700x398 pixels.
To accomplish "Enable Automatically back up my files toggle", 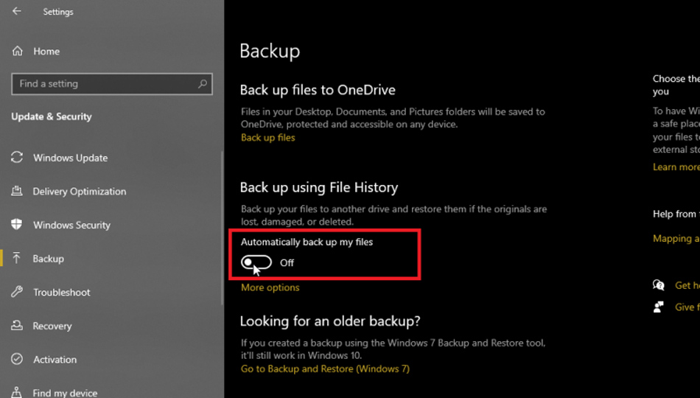I will pos(256,262).
